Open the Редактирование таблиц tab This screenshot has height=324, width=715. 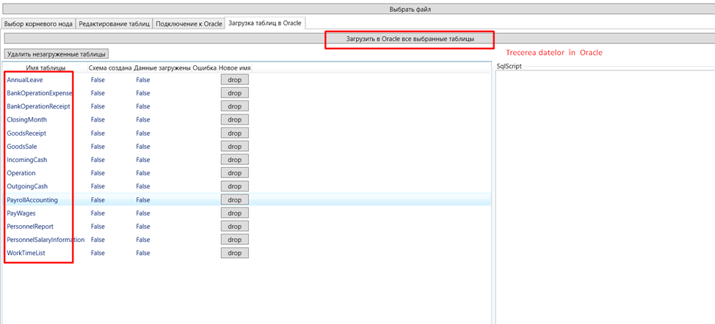point(114,23)
